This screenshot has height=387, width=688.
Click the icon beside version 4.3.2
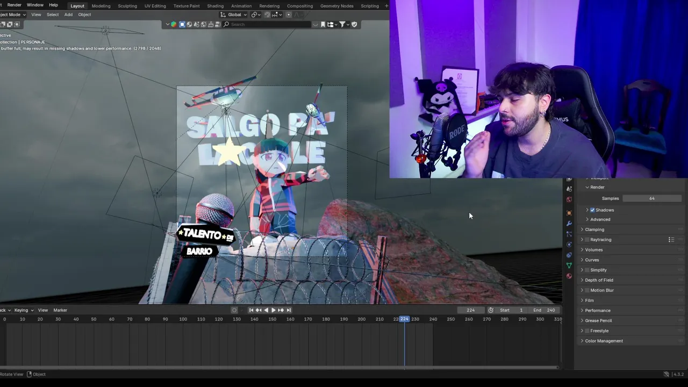tap(666, 374)
